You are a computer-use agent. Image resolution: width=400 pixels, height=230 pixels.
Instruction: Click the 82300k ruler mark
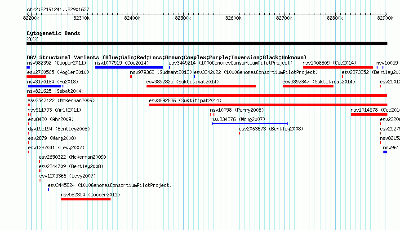[x=81, y=18]
